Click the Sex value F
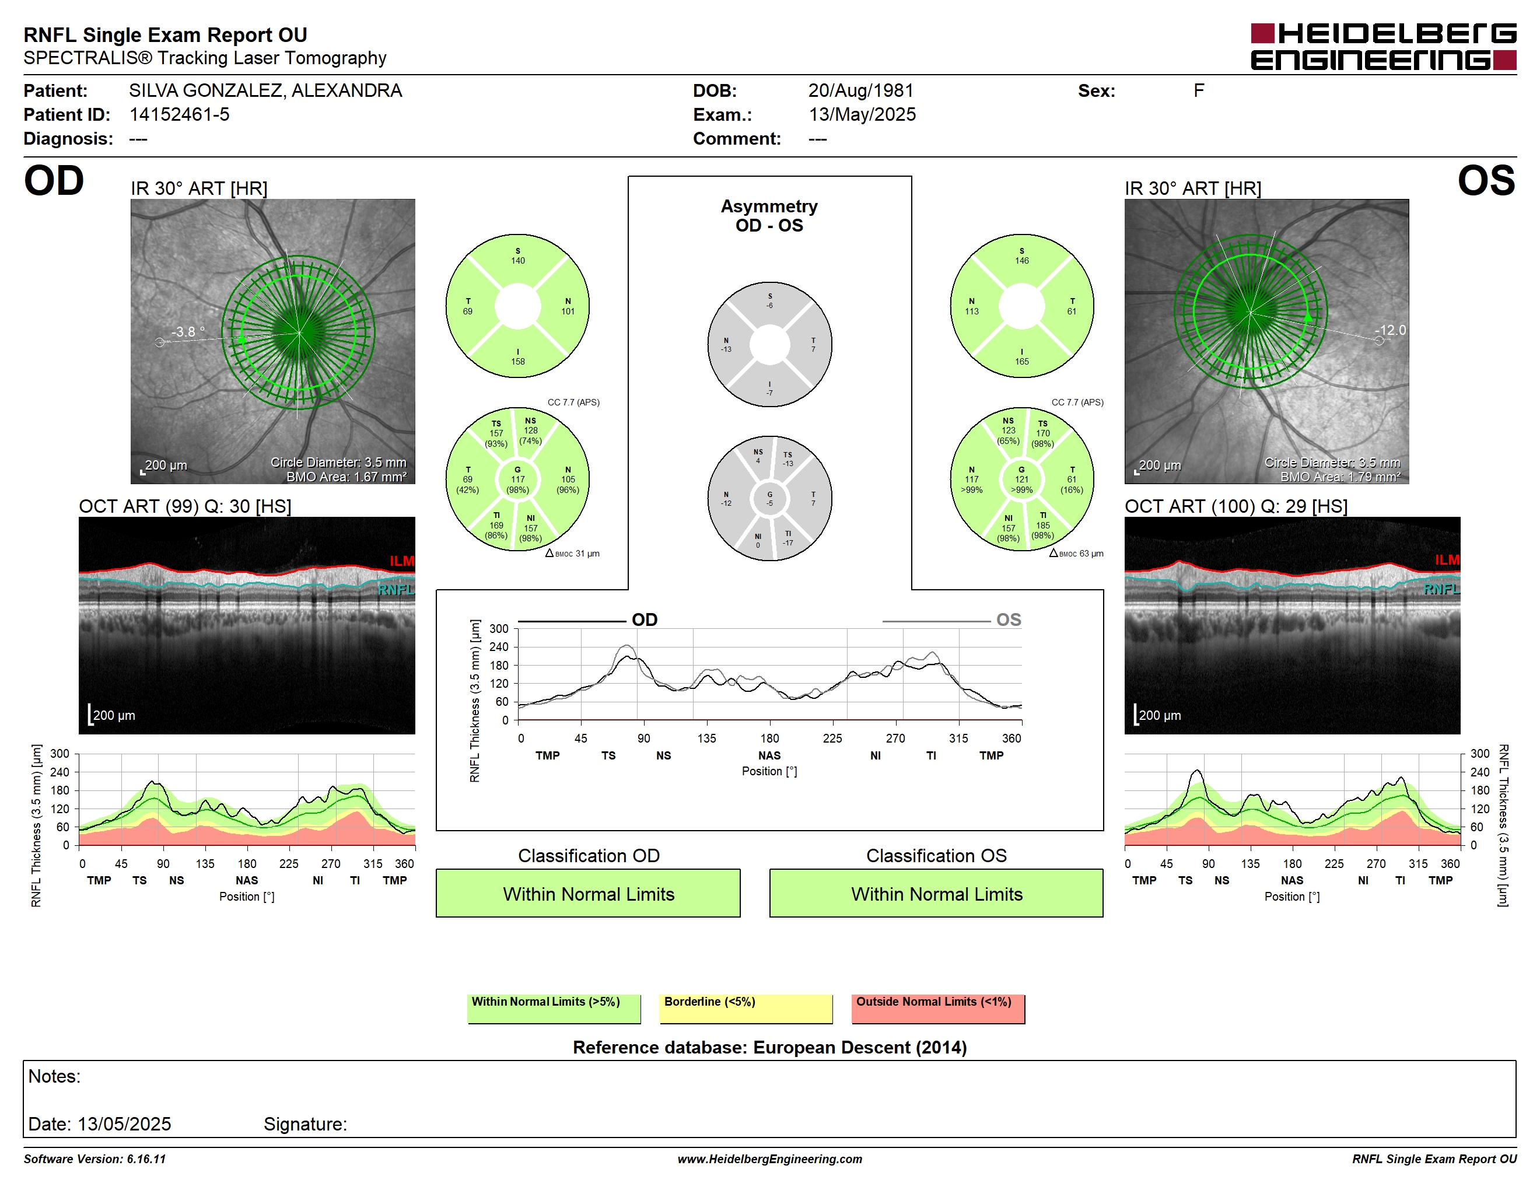 point(1199,90)
